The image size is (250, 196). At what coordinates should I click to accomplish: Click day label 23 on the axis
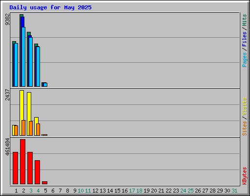176,191
